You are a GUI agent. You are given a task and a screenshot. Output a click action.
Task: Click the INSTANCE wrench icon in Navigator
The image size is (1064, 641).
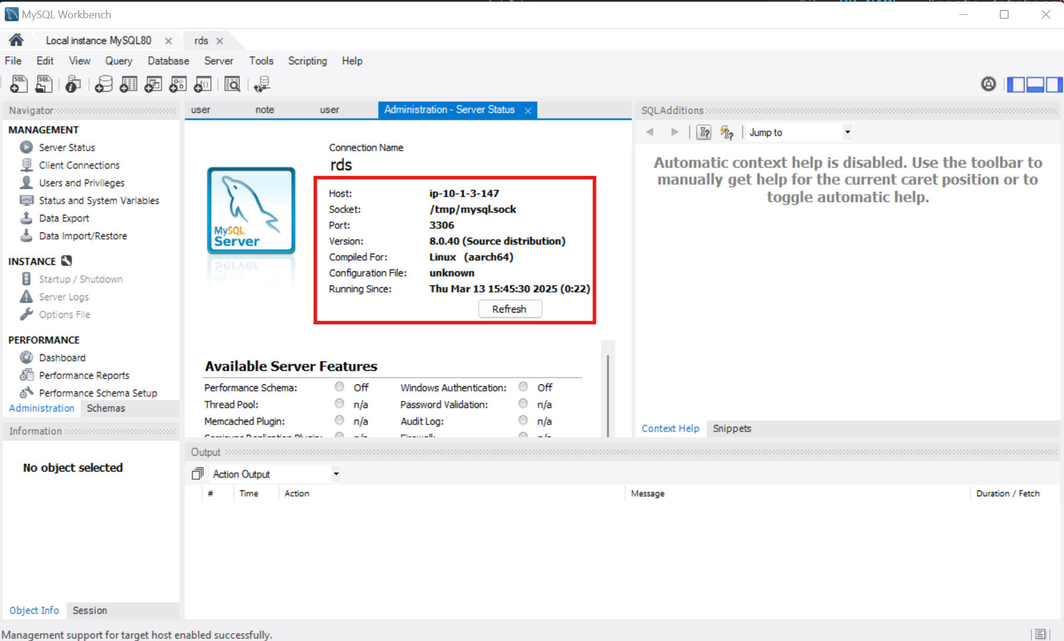click(x=67, y=261)
